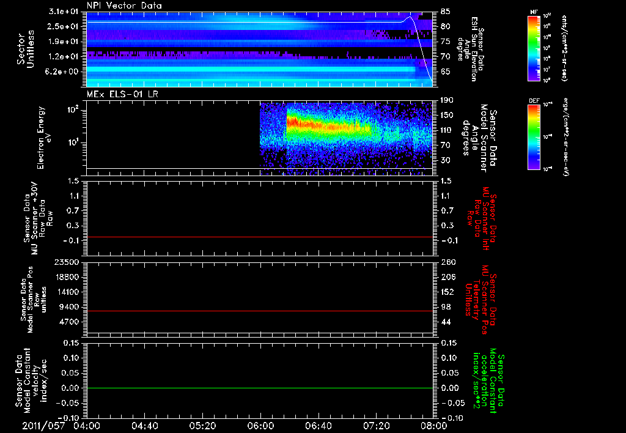The height and width of the screenshot is (433, 626).
Task: Click the 08:00 end time label
Action: pos(433,425)
